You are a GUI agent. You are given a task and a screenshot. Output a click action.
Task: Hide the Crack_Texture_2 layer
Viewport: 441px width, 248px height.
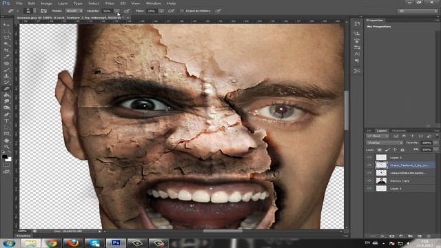pos(369,165)
